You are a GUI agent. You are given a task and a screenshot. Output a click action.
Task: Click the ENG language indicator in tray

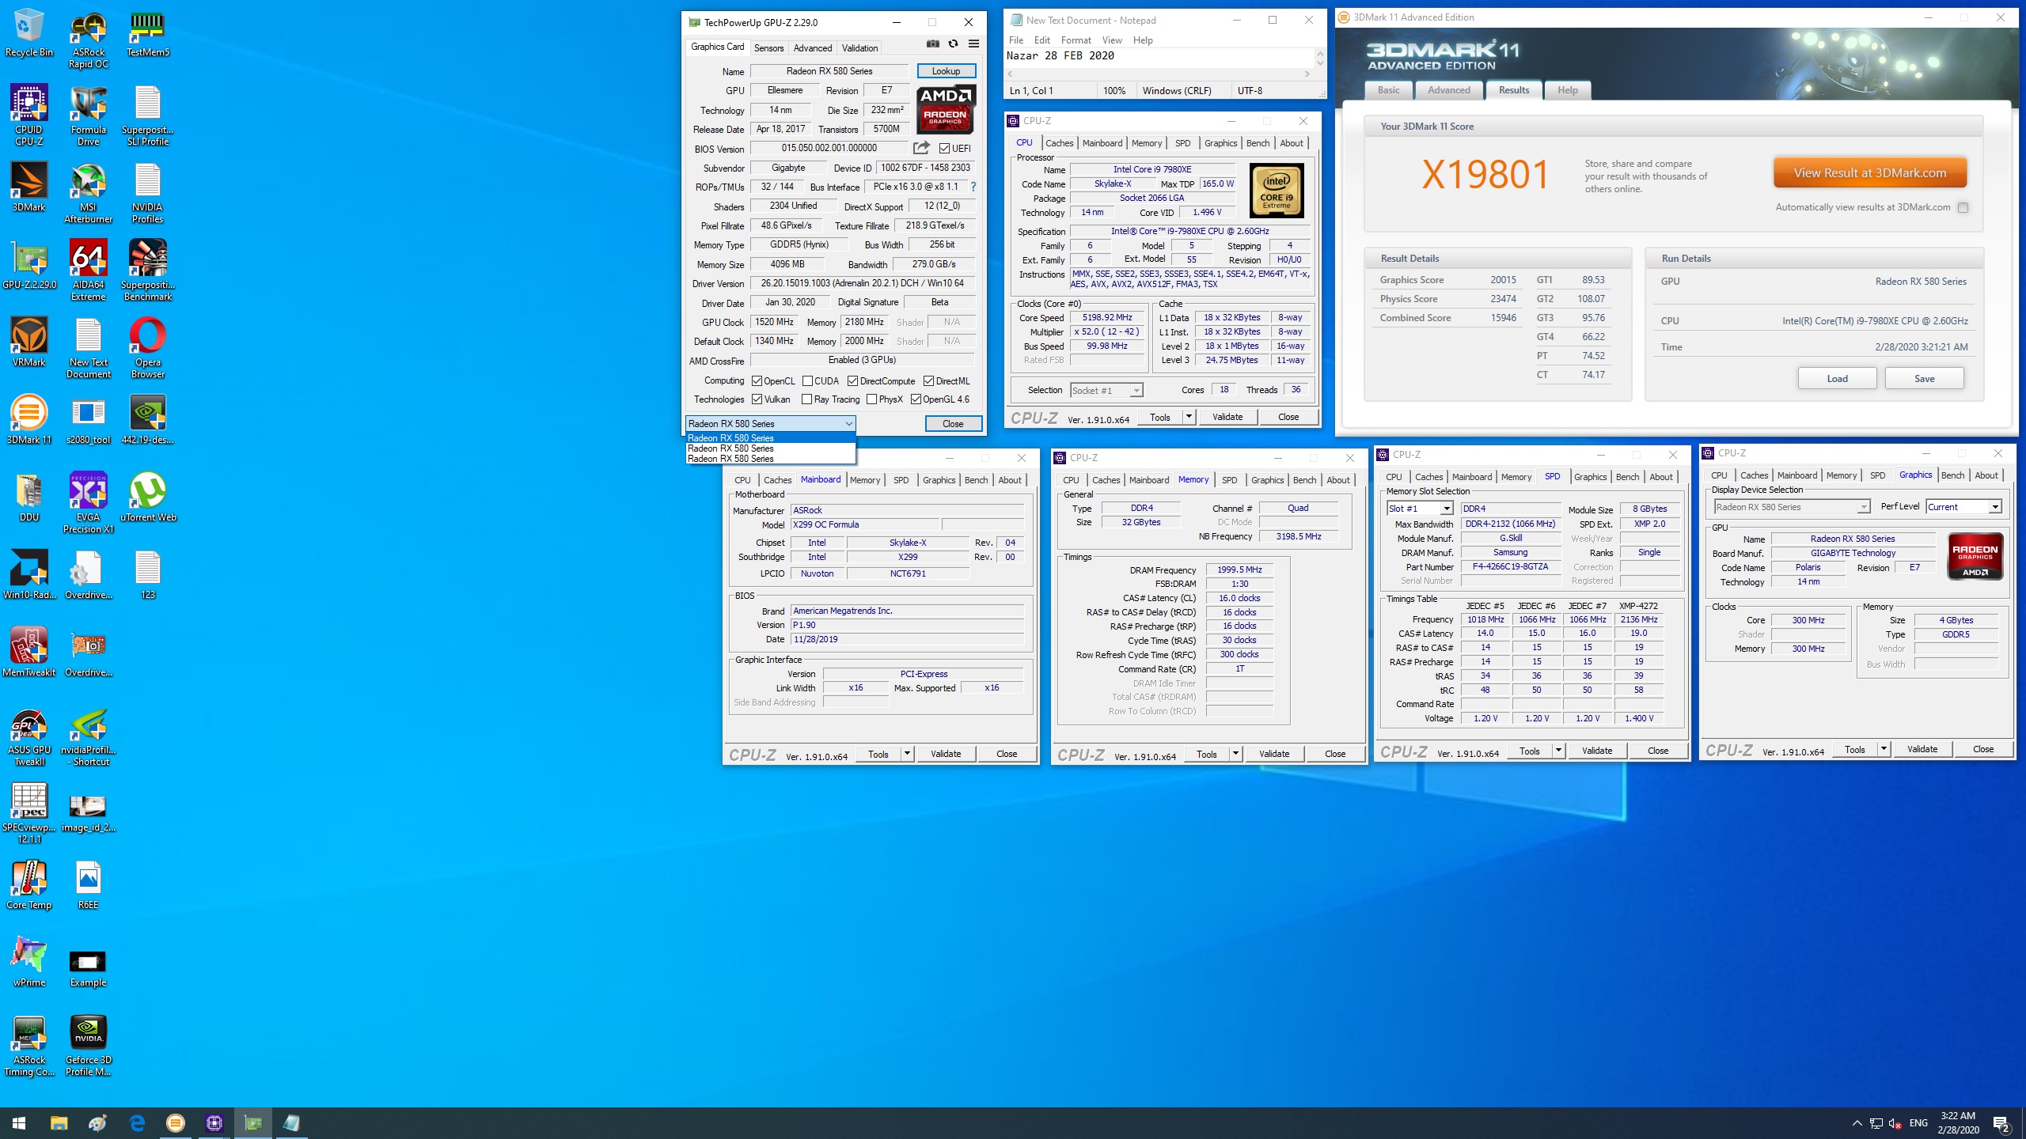point(1918,1122)
